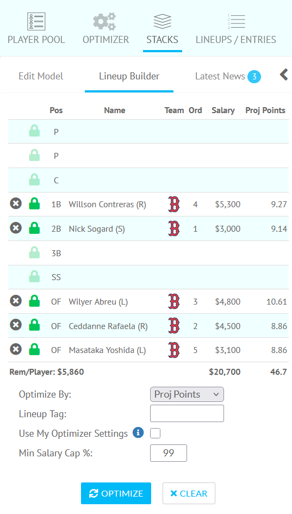Enable Use My Optimizer Settings checkbox
Image resolution: width=292 pixels, height=514 pixels.
click(156, 434)
